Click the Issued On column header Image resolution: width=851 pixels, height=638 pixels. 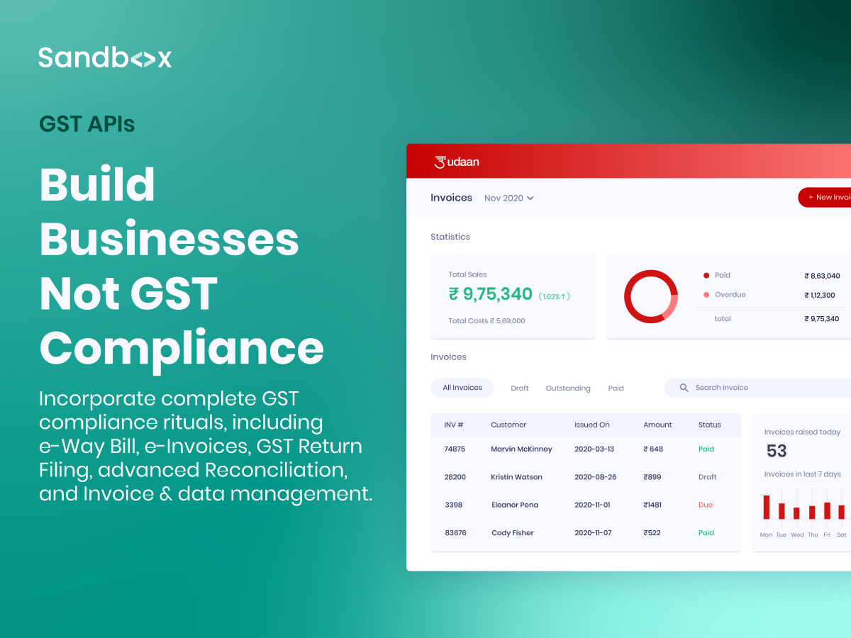pos(592,425)
